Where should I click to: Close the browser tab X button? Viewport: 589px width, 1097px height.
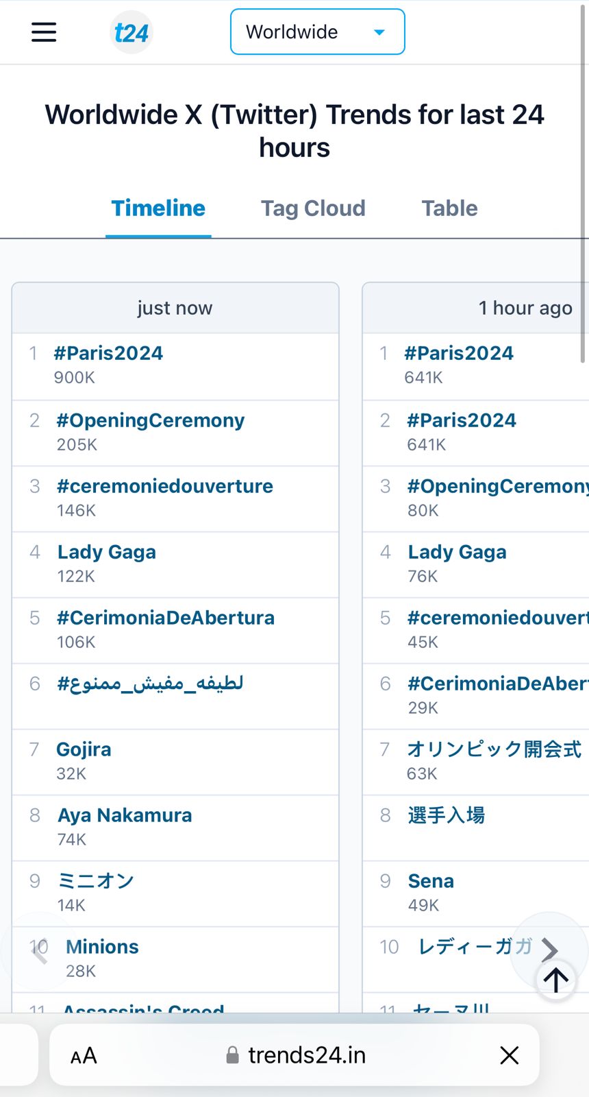coord(510,1055)
